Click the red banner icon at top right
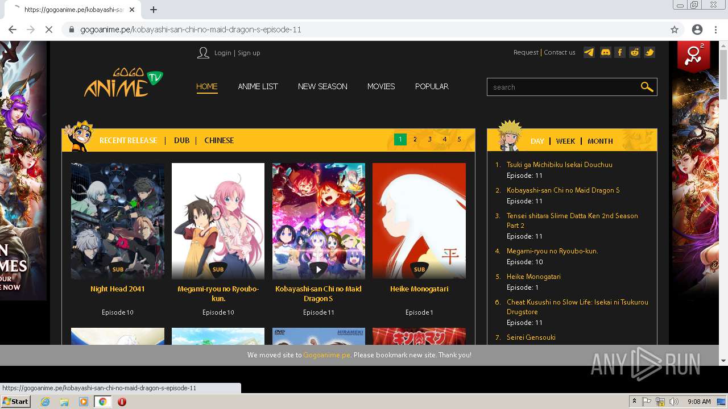This screenshot has width=728, height=409. click(x=693, y=56)
